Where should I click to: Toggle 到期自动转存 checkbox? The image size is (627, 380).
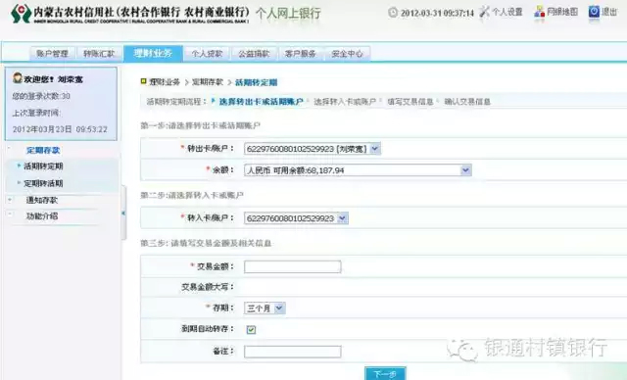pos(251,330)
